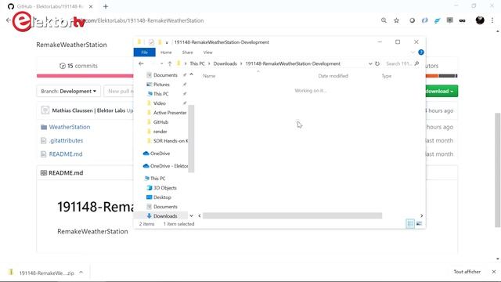
Task: Open address bar history dropdown
Action: 370,63
